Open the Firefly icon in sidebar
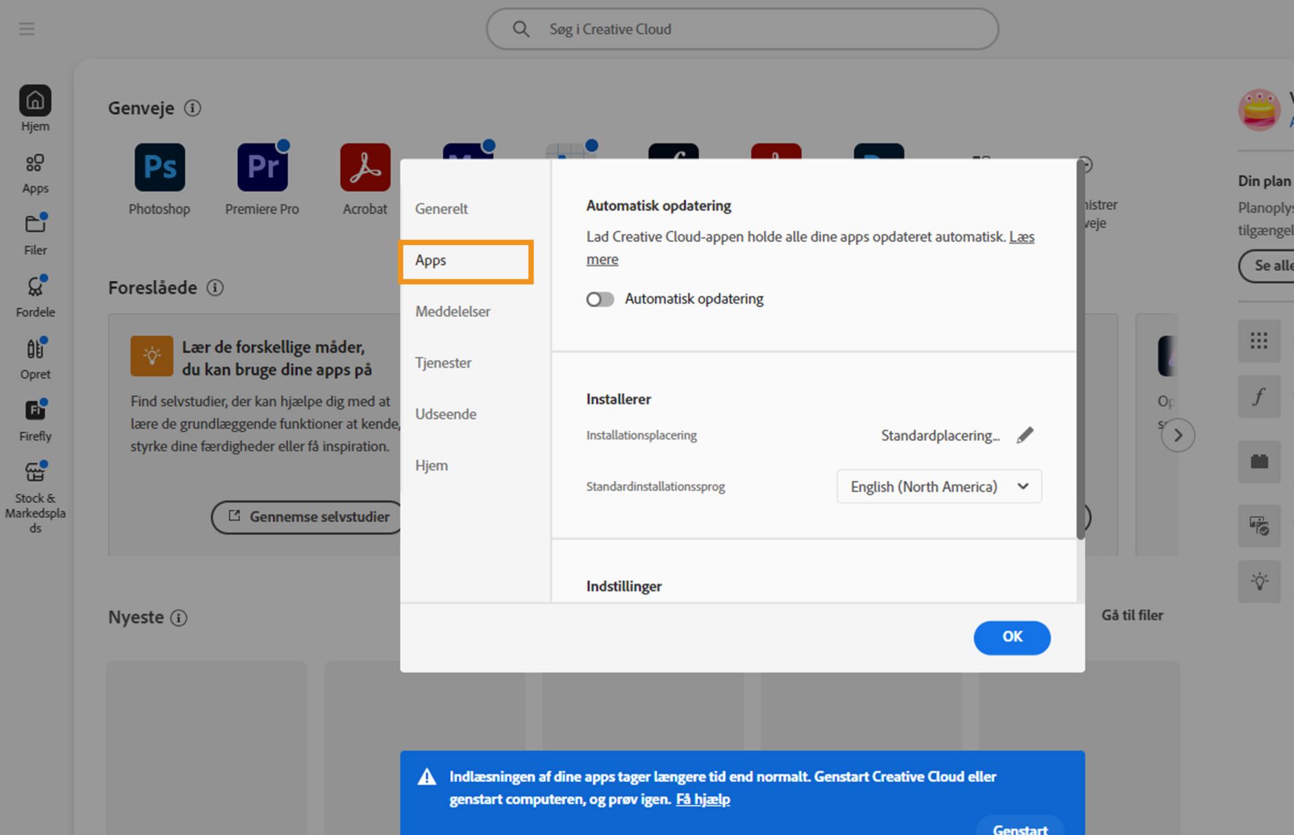This screenshot has width=1294, height=835. (x=35, y=411)
